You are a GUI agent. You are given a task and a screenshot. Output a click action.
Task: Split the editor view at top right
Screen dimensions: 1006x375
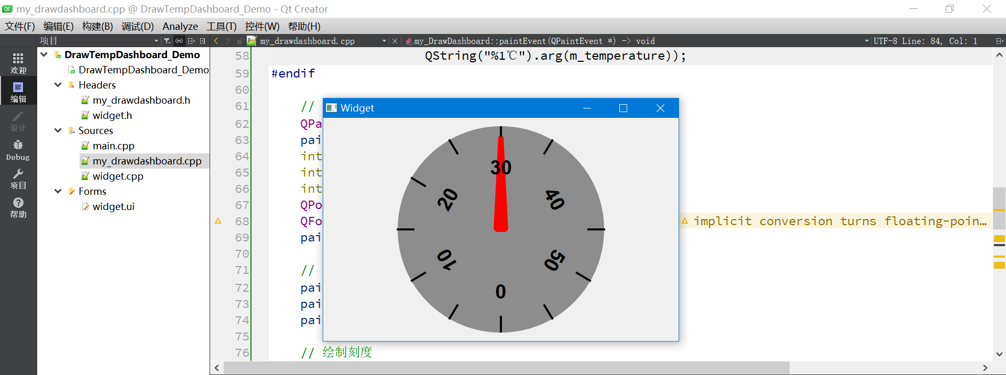point(999,41)
